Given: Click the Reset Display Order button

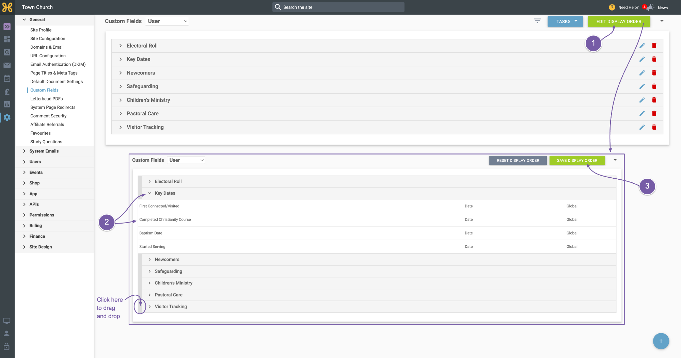Looking at the screenshot, I should pos(518,161).
